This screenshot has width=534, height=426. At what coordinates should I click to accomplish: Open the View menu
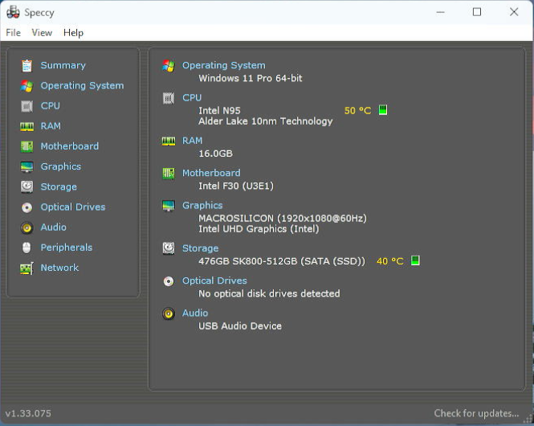42,33
